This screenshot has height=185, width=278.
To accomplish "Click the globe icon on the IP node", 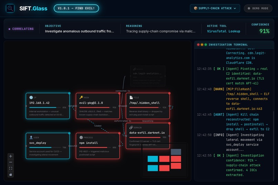I will [31, 97].
